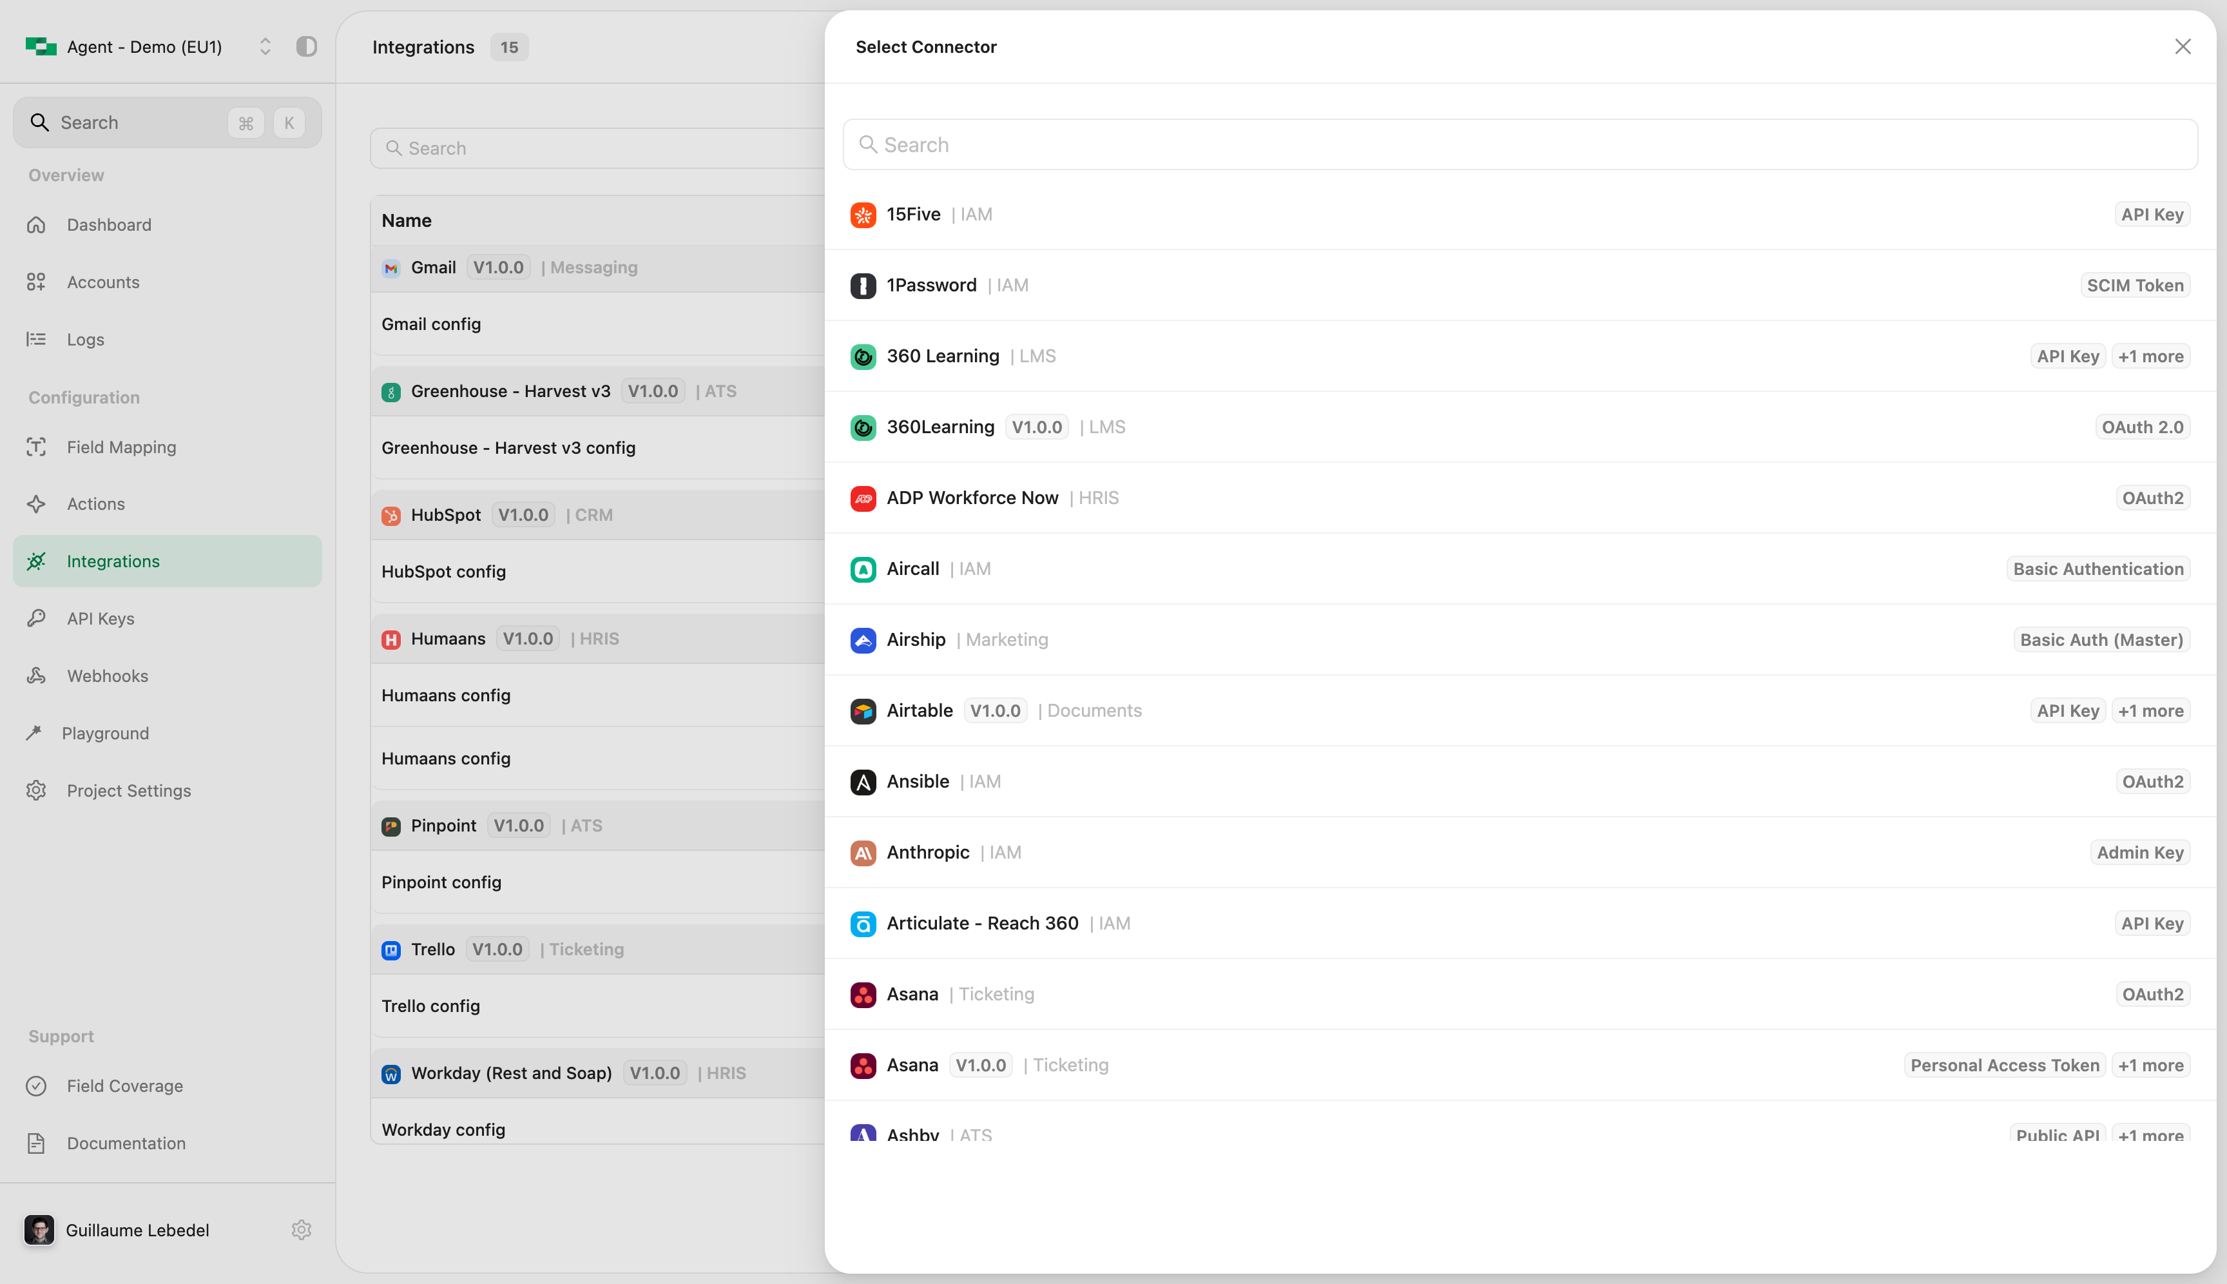The width and height of the screenshot is (2227, 1284).
Task: Show '+1 more' auth types for Asana V1.0.0
Action: (x=2150, y=1065)
